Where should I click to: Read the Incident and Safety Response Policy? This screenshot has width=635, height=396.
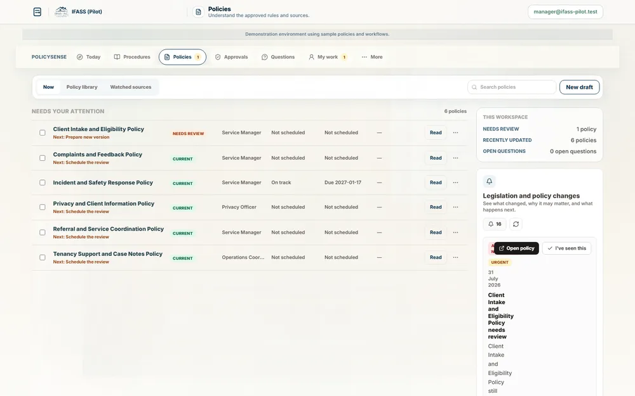[436, 182]
